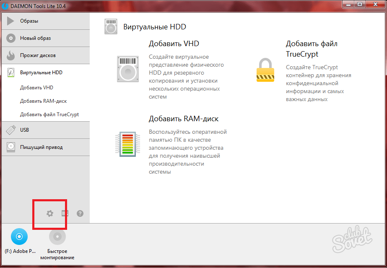387x268 pixels.
Task: Click the HDD icon beside the Виртуальные HDD title
Action: click(111, 26)
